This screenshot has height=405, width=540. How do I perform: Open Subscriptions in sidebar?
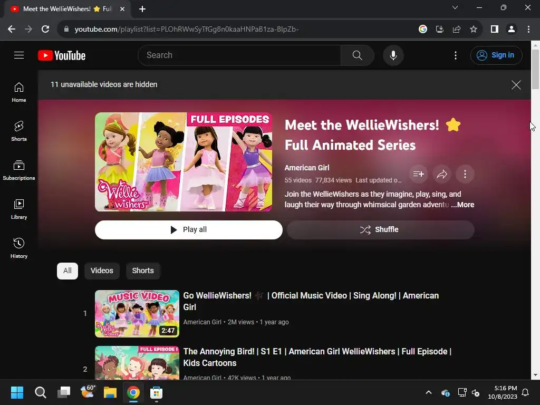point(19,170)
